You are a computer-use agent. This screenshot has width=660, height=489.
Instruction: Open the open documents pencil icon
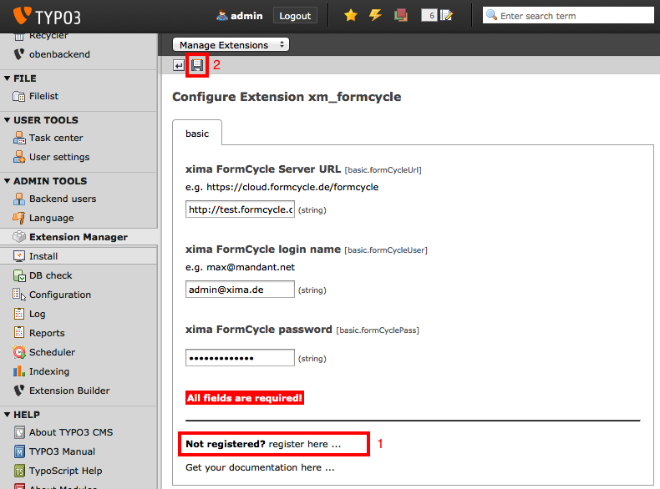(x=446, y=15)
